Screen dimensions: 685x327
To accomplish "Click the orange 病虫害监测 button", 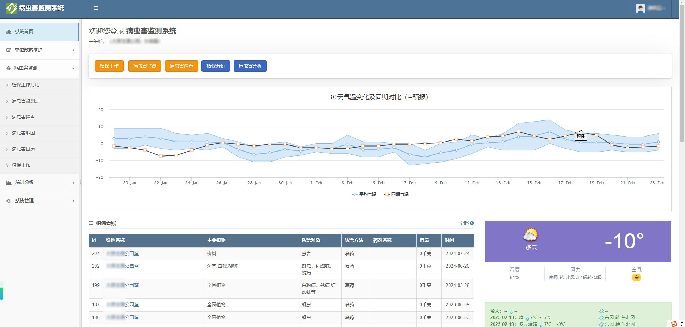I will (x=145, y=66).
